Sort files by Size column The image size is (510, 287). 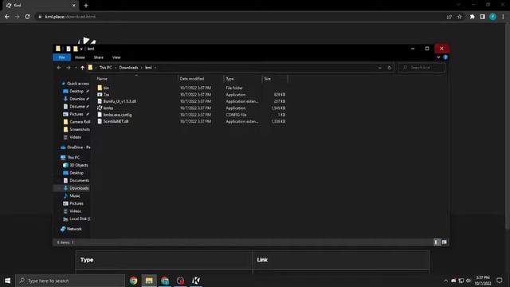[x=274, y=79]
